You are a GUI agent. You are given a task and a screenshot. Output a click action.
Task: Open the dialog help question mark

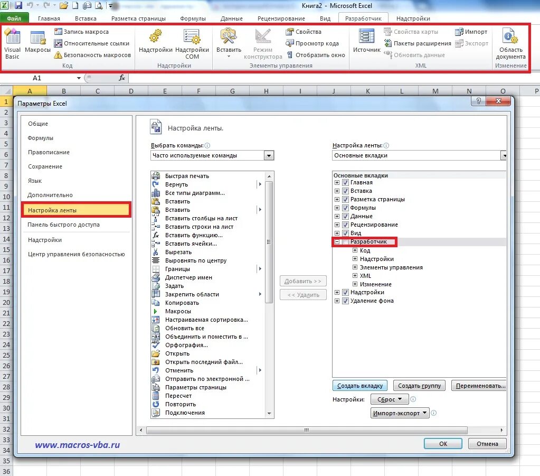(479, 101)
